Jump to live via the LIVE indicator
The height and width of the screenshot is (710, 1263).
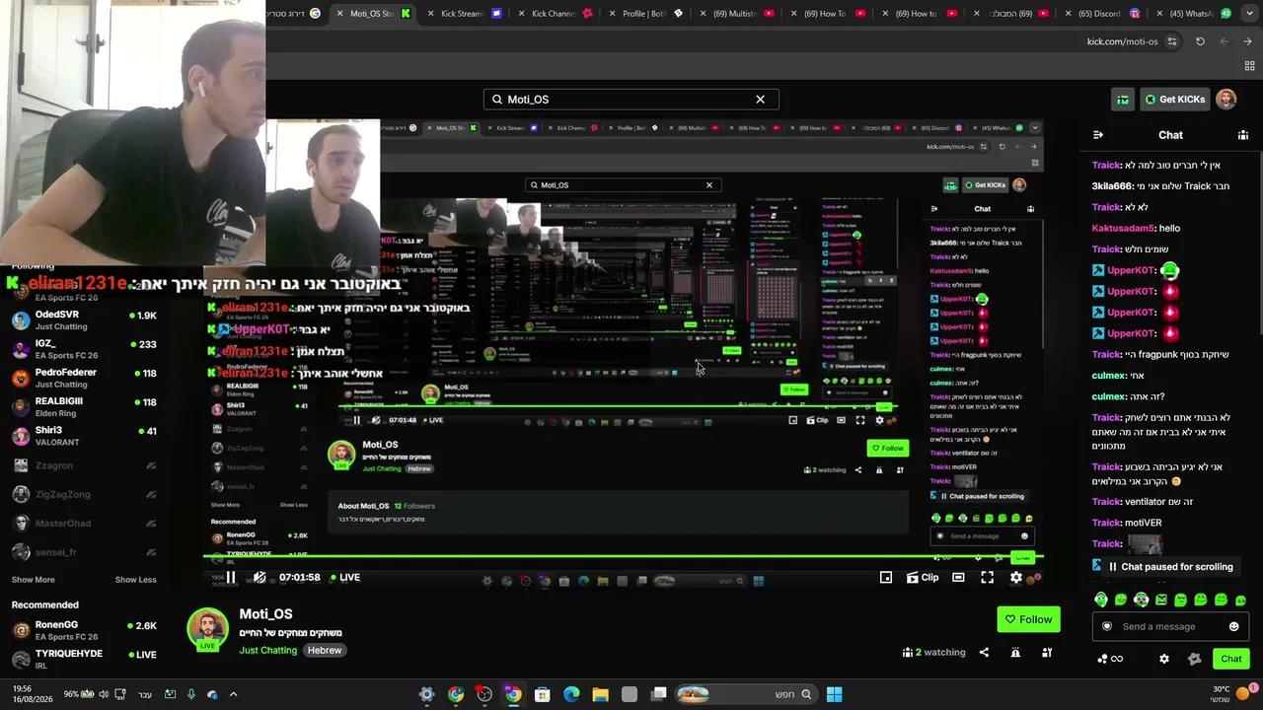(x=344, y=578)
